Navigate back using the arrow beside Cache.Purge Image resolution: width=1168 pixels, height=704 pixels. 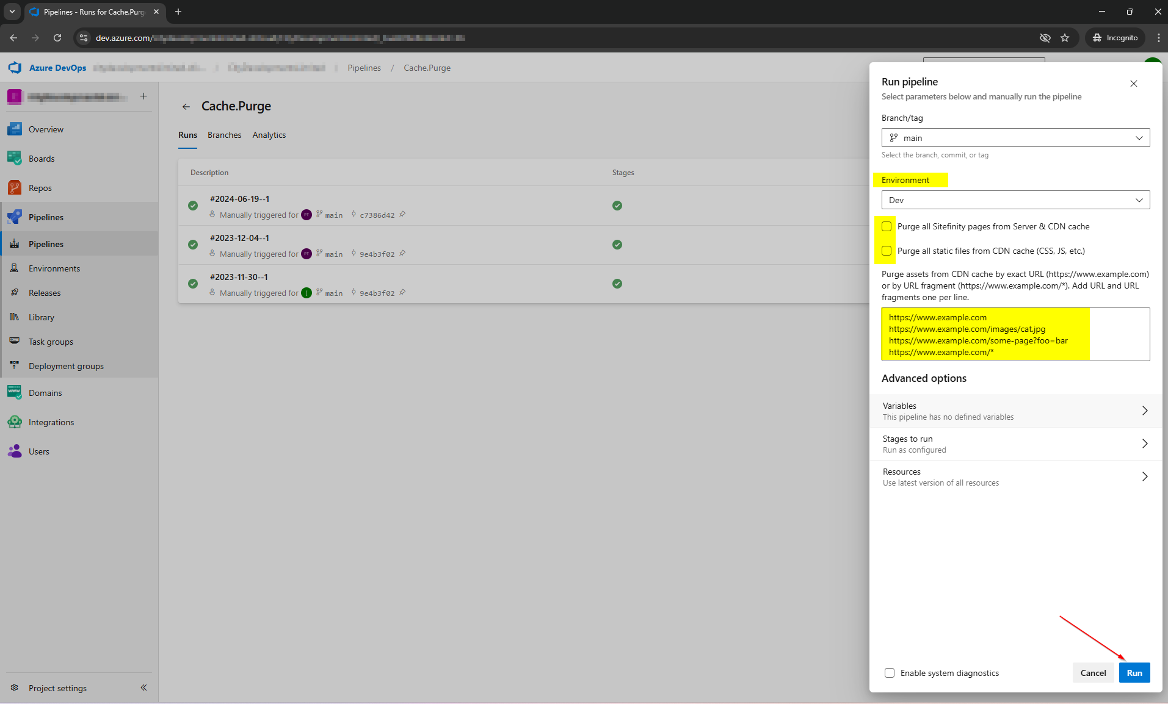(x=186, y=106)
